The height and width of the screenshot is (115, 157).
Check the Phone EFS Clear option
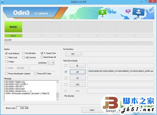(x=35, y=74)
